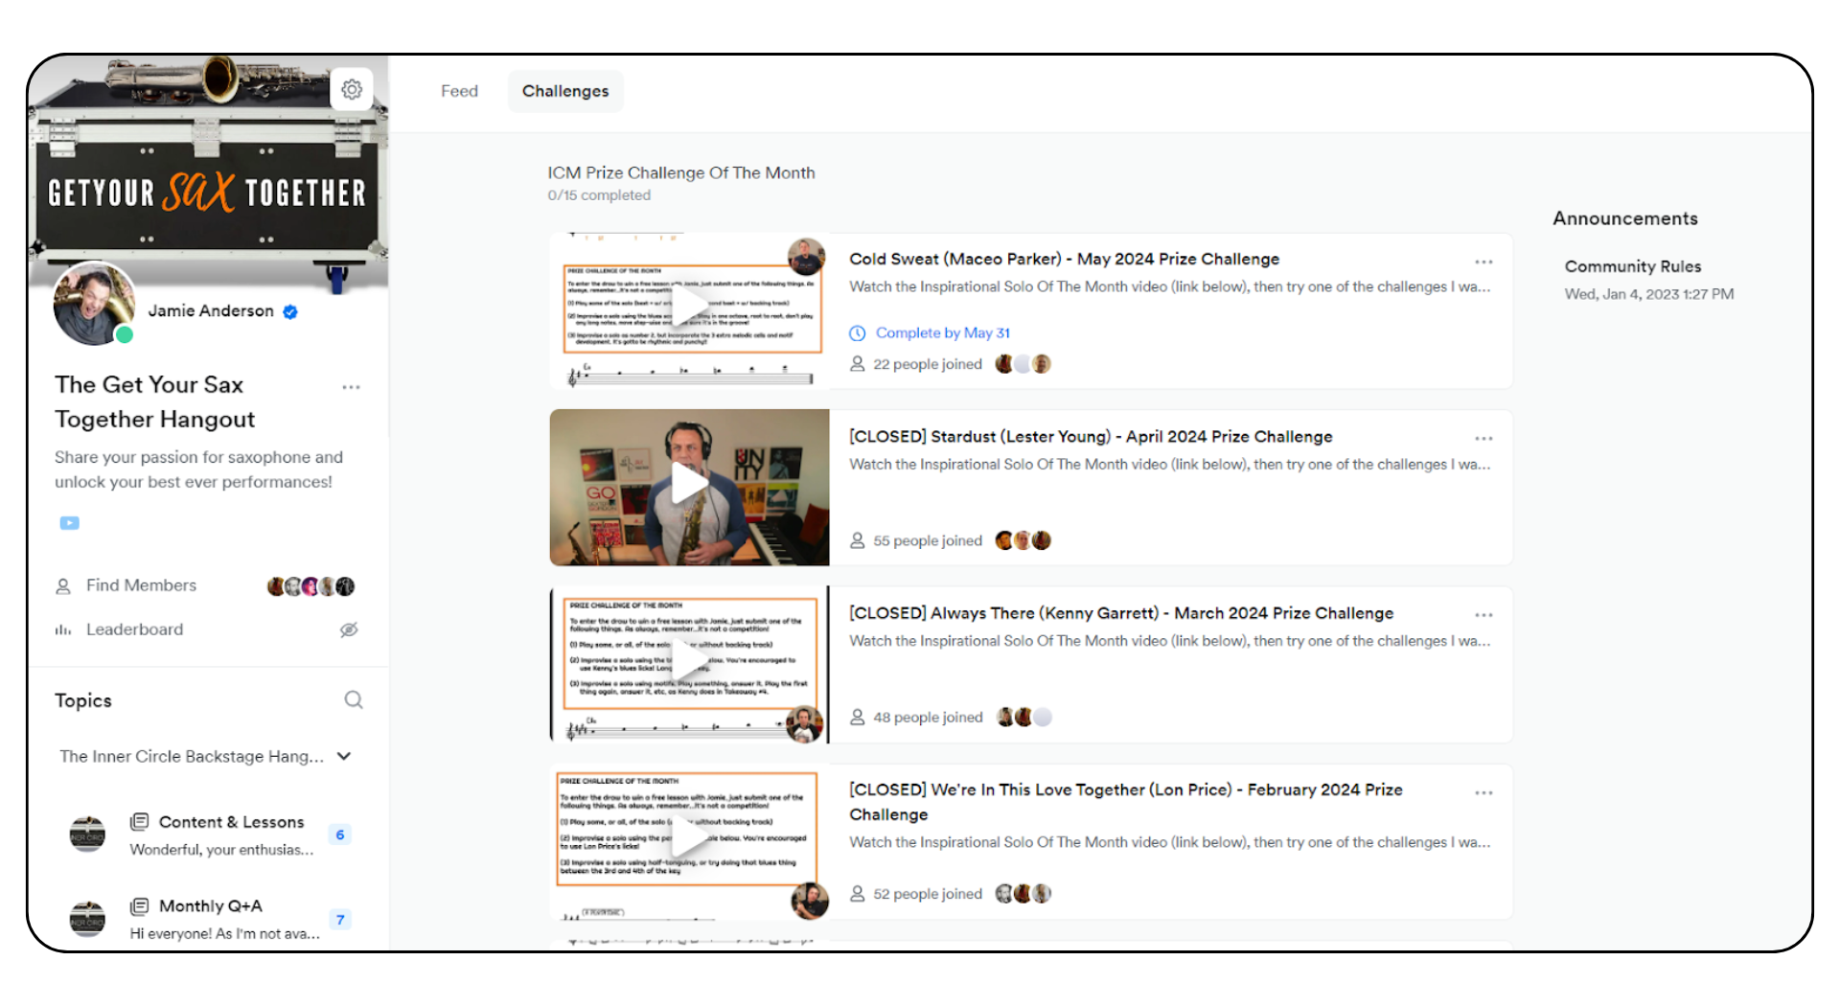The width and height of the screenshot is (1840, 1006).
Task: Click 22 people joined person icon
Action: (x=858, y=364)
